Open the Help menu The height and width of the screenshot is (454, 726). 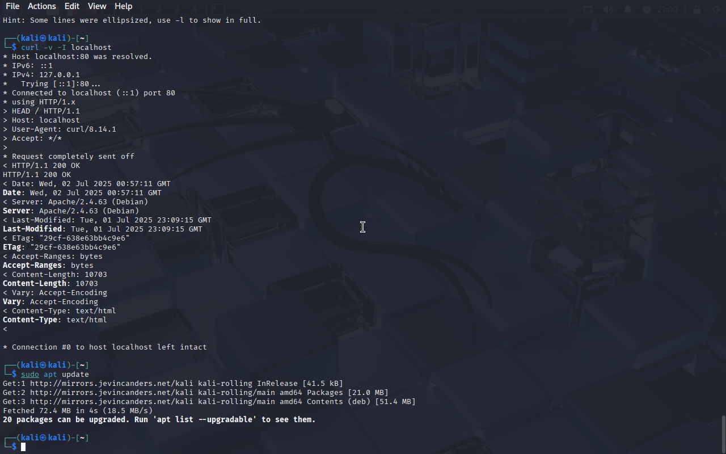tap(124, 6)
